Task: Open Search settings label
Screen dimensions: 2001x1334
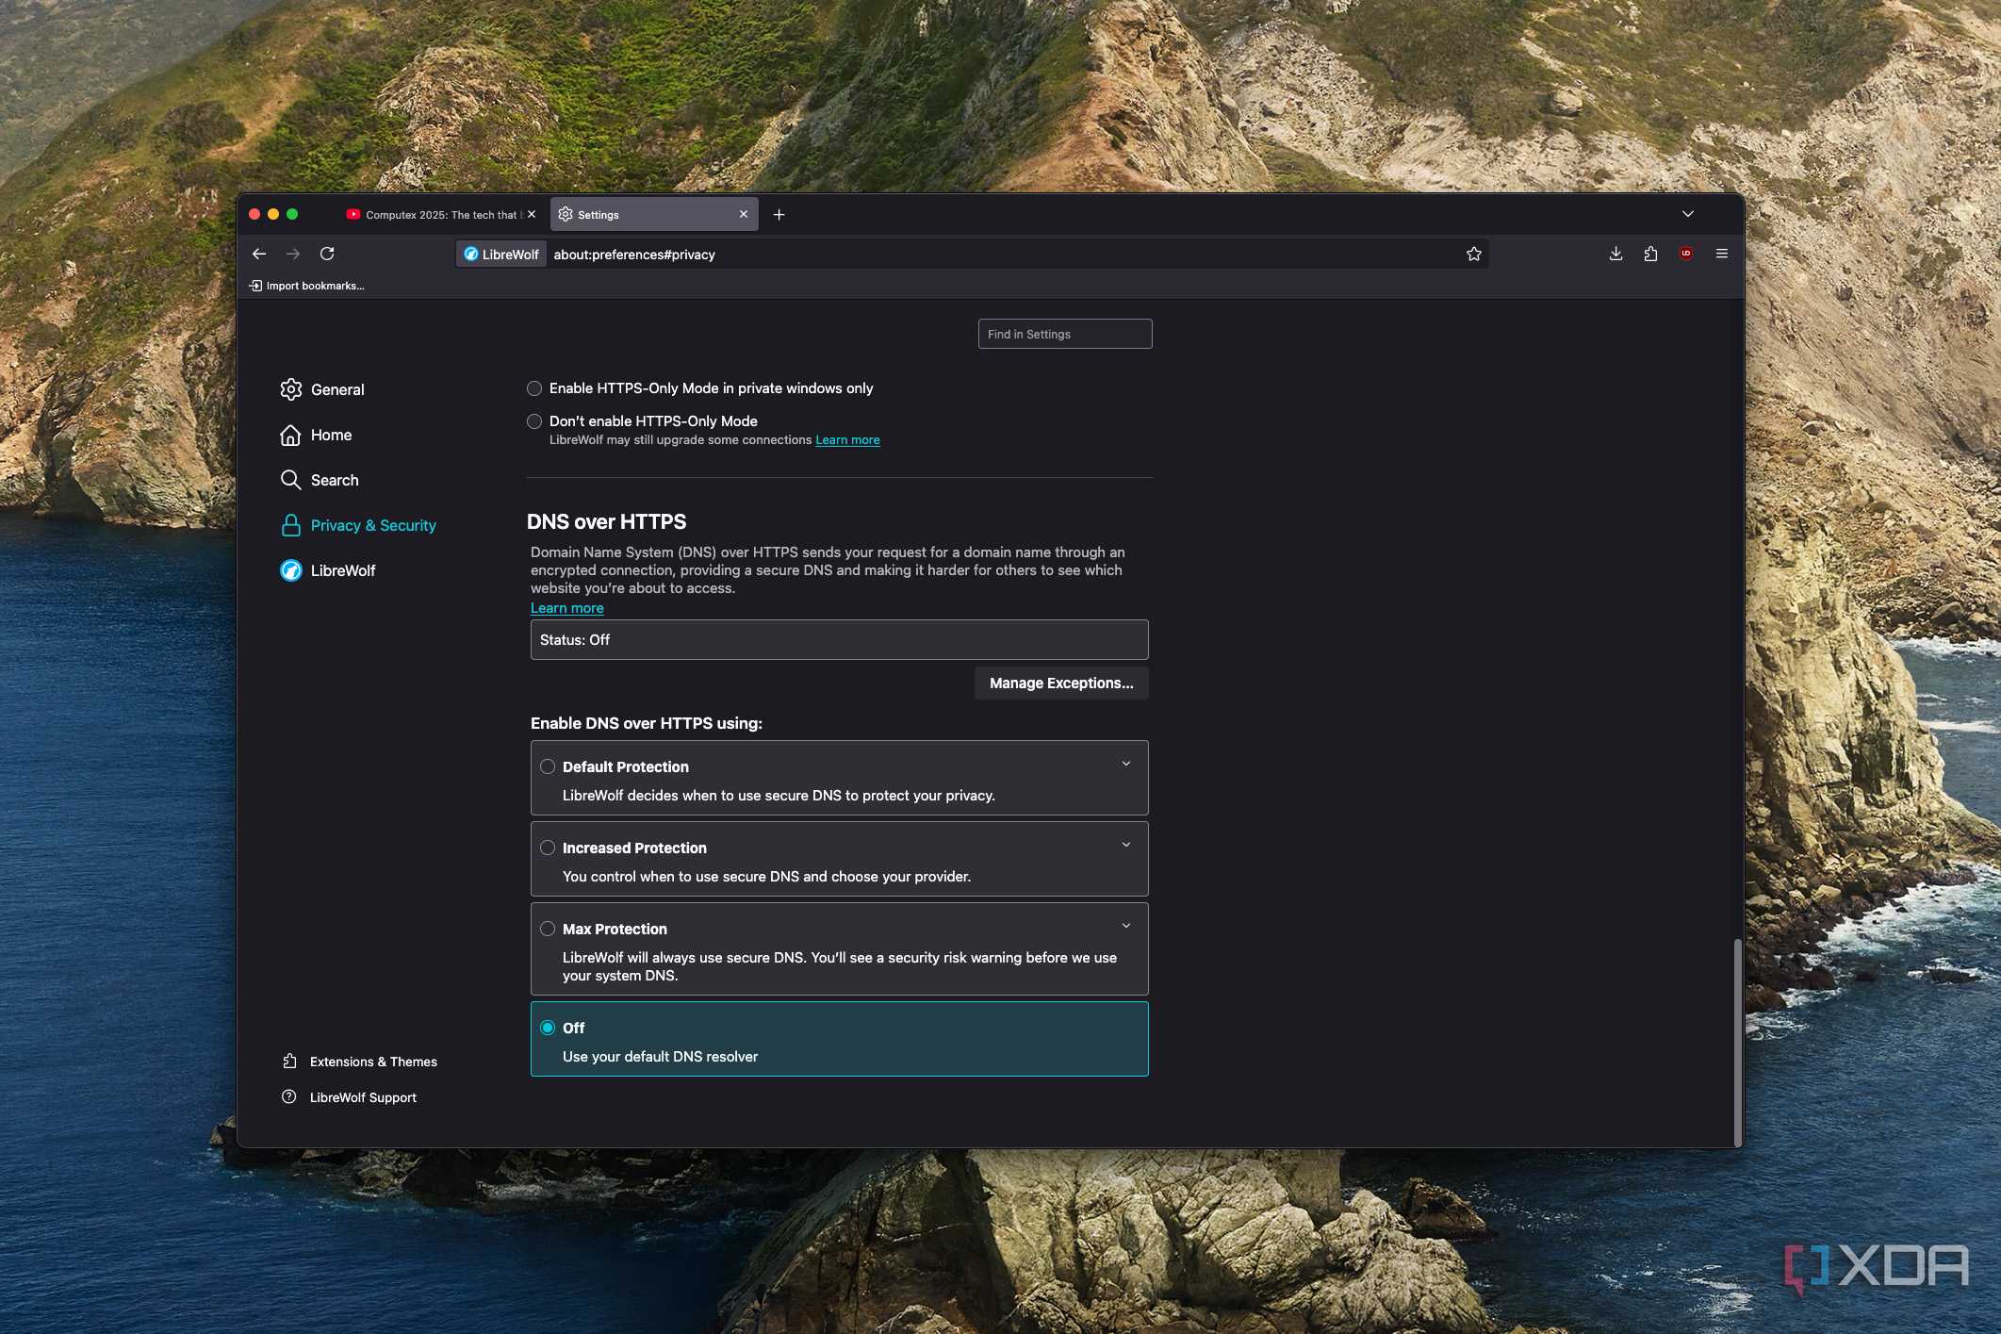Action: click(335, 480)
